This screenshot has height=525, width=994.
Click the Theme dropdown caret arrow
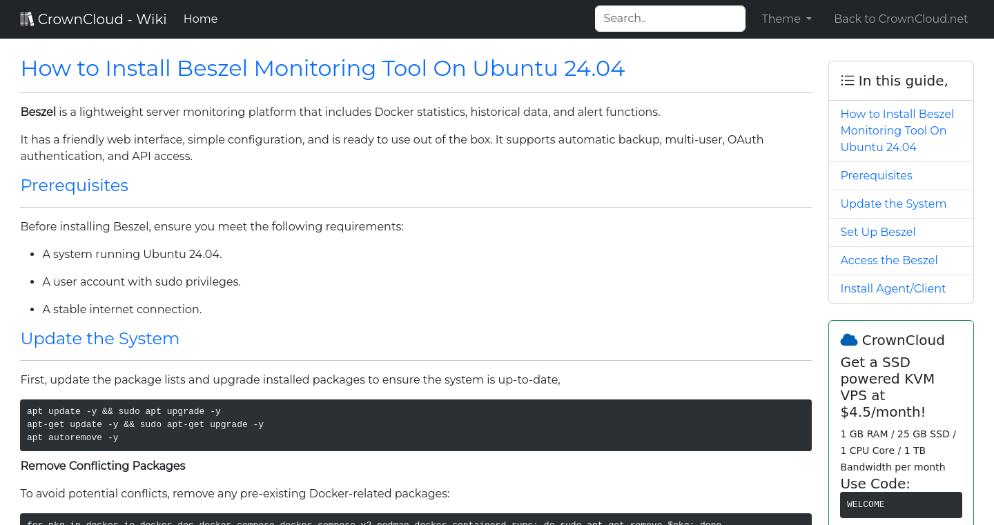point(808,19)
